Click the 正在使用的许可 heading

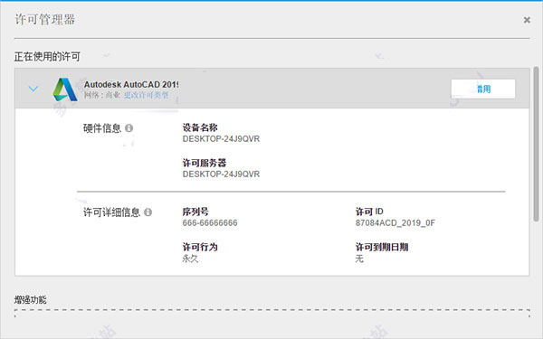[x=47, y=56]
